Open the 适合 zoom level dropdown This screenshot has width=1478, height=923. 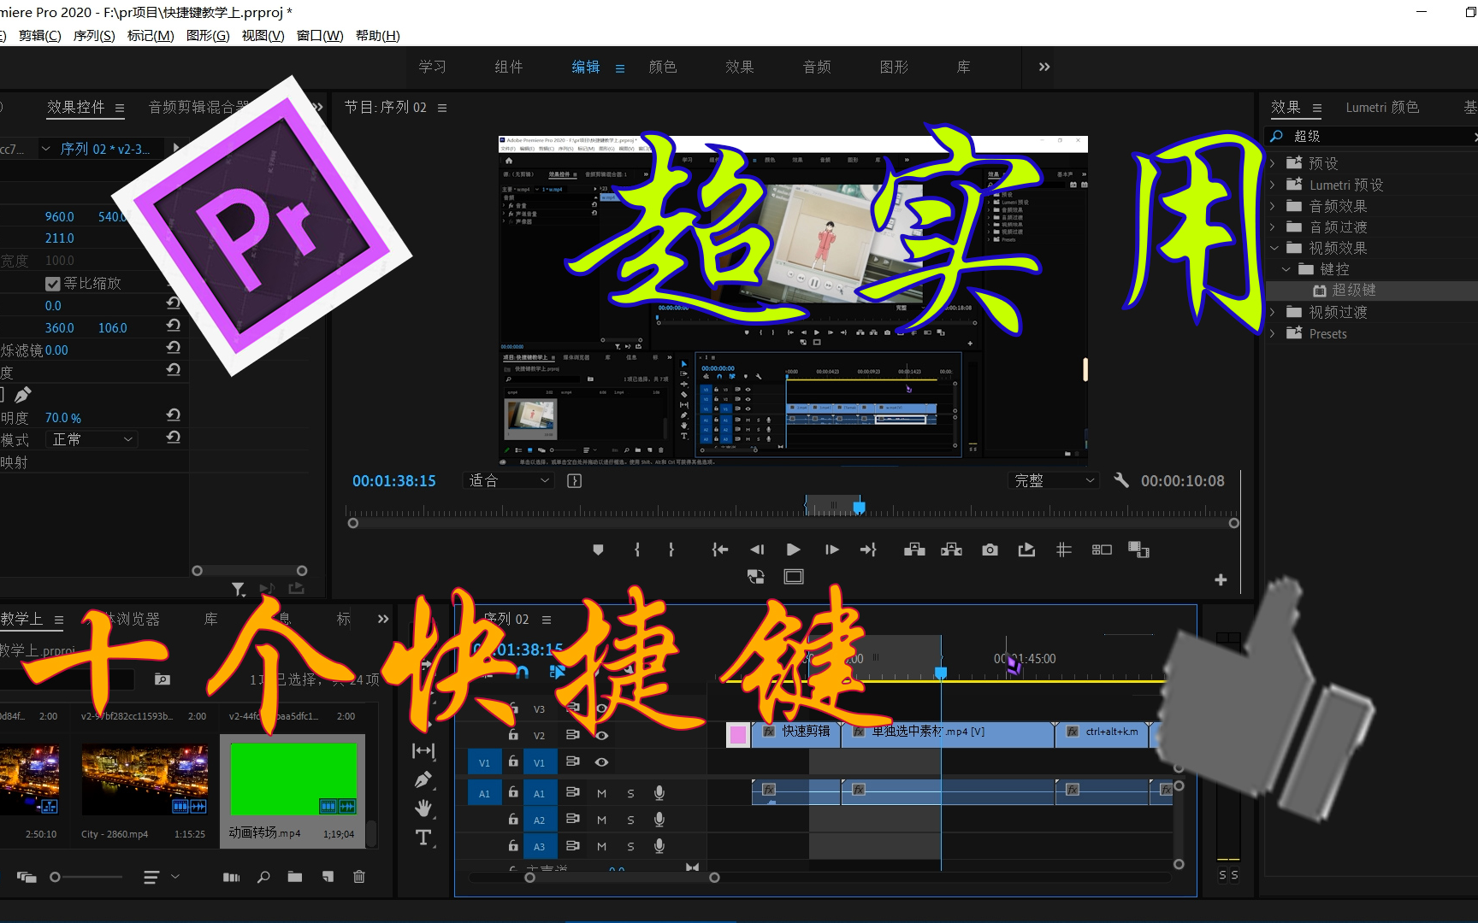[508, 480]
